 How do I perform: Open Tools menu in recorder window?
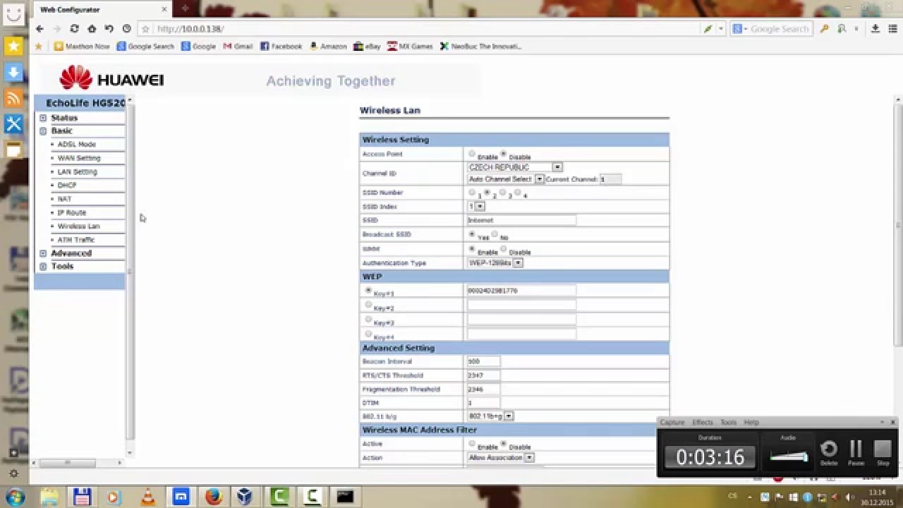pos(728,422)
